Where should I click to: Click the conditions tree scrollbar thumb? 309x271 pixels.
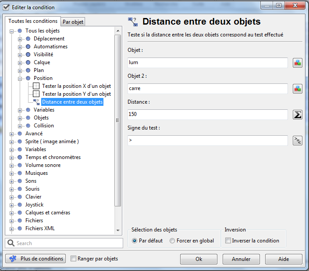pyautogui.click(x=118, y=120)
